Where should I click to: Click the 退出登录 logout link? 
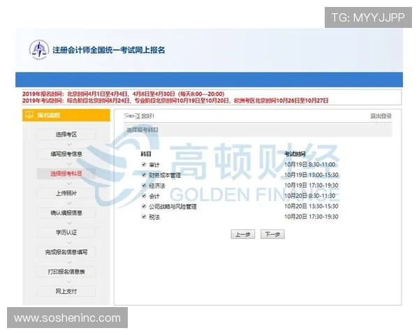tap(381, 116)
